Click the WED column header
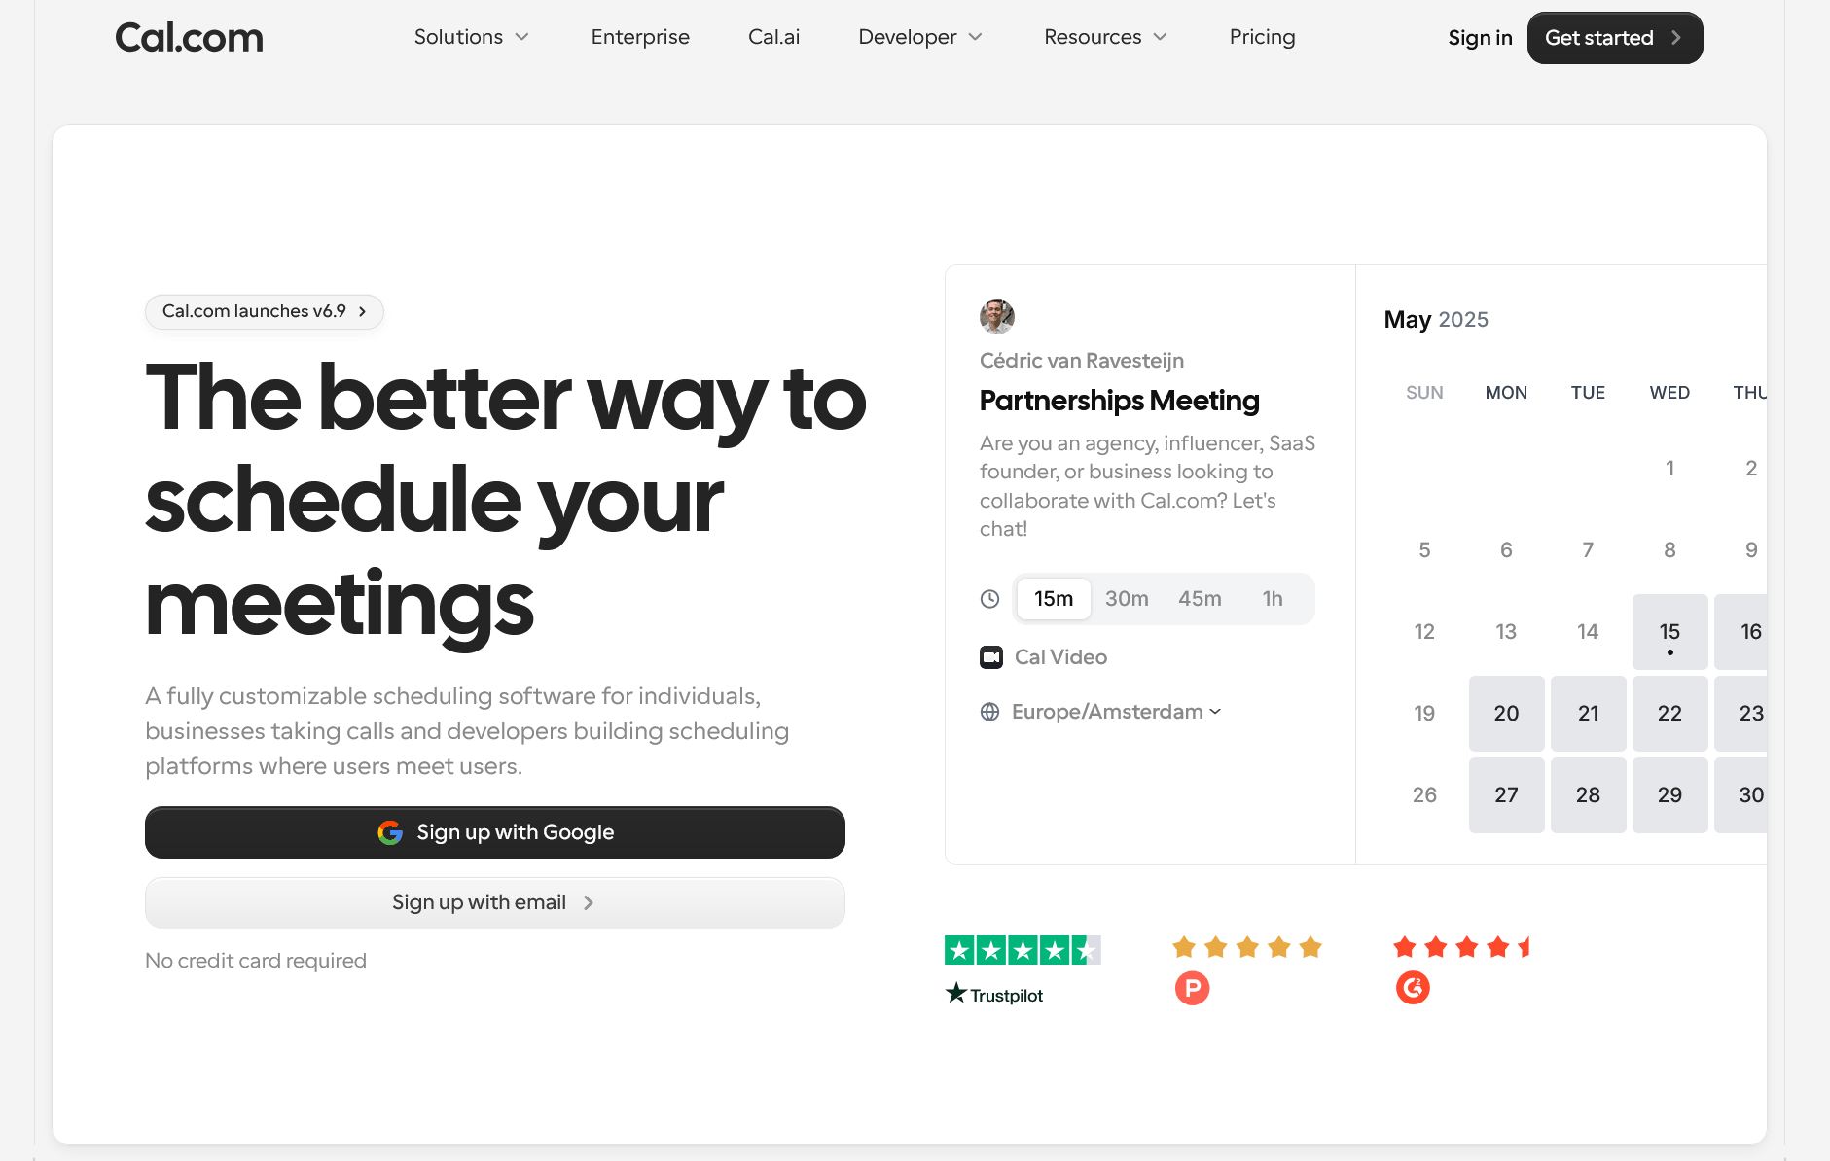 point(1669,393)
